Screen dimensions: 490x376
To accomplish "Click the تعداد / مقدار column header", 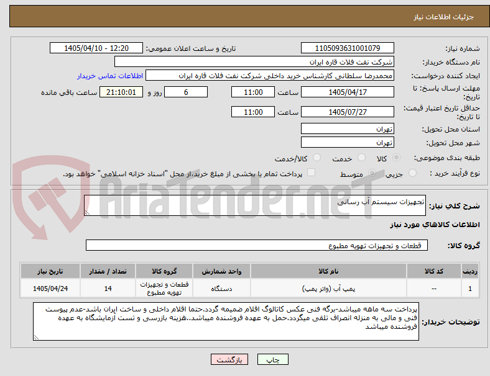I will coord(108,271).
